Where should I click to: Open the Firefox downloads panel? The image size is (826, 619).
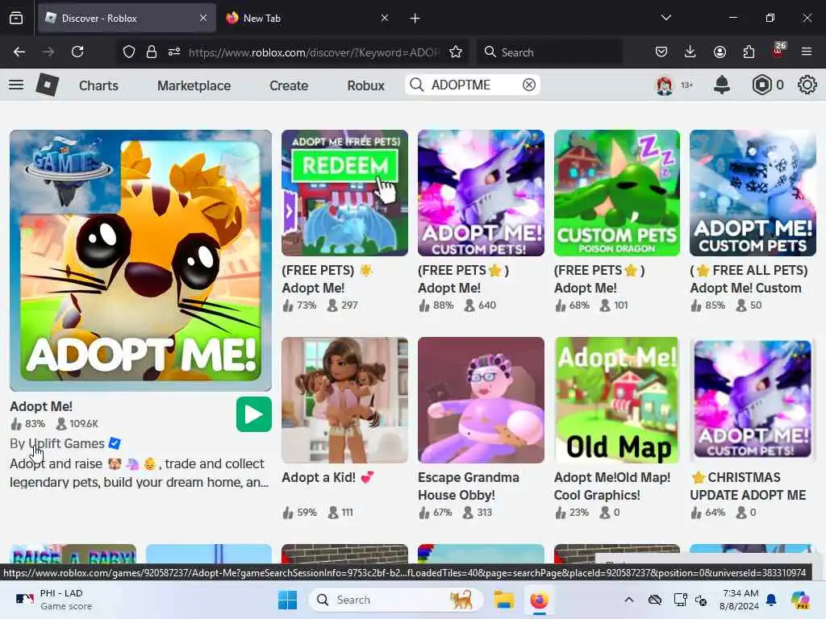(690, 52)
